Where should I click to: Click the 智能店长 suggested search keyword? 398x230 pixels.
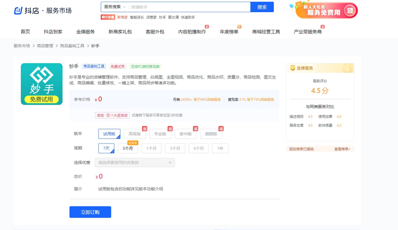click(137, 18)
